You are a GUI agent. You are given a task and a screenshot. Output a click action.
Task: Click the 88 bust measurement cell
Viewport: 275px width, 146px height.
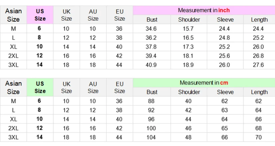[151, 101]
